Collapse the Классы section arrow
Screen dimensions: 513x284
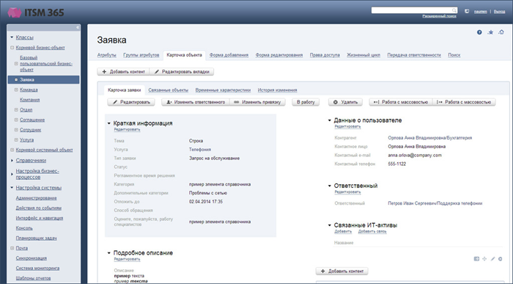click(12, 37)
